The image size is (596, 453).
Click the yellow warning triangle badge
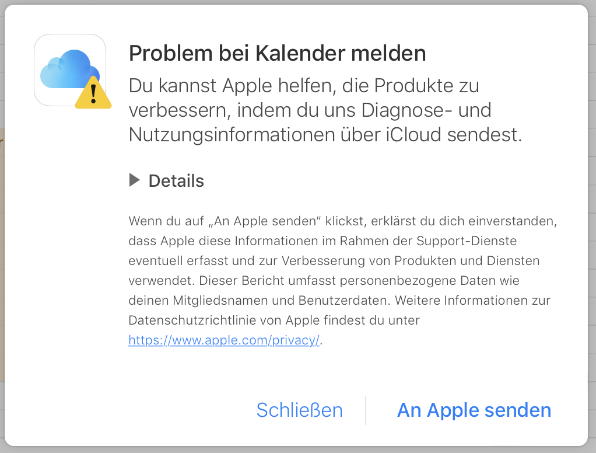[x=93, y=93]
